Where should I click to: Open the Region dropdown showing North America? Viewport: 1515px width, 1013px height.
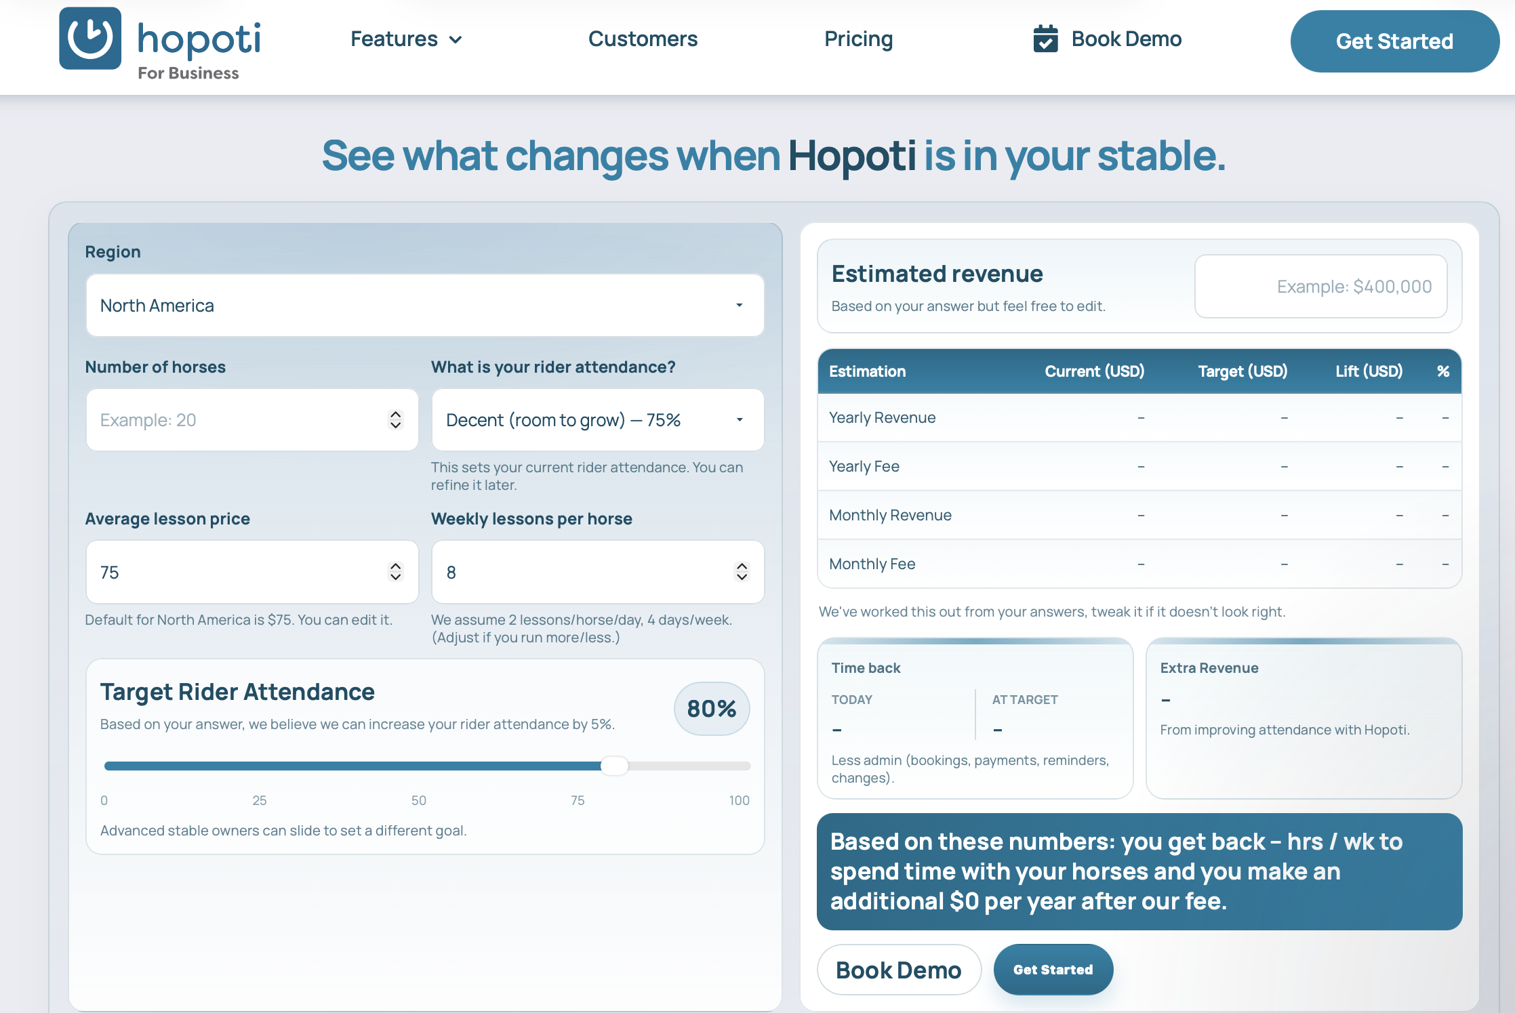pyautogui.click(x=425, y=306)
